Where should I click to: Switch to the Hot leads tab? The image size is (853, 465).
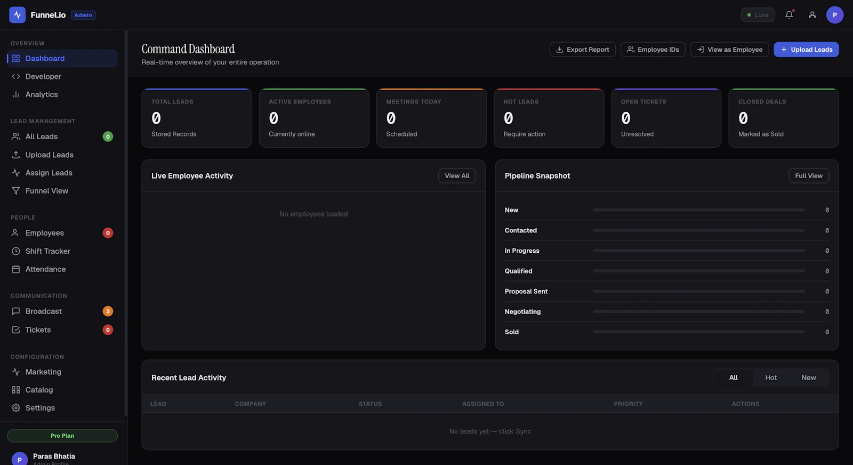771,378
